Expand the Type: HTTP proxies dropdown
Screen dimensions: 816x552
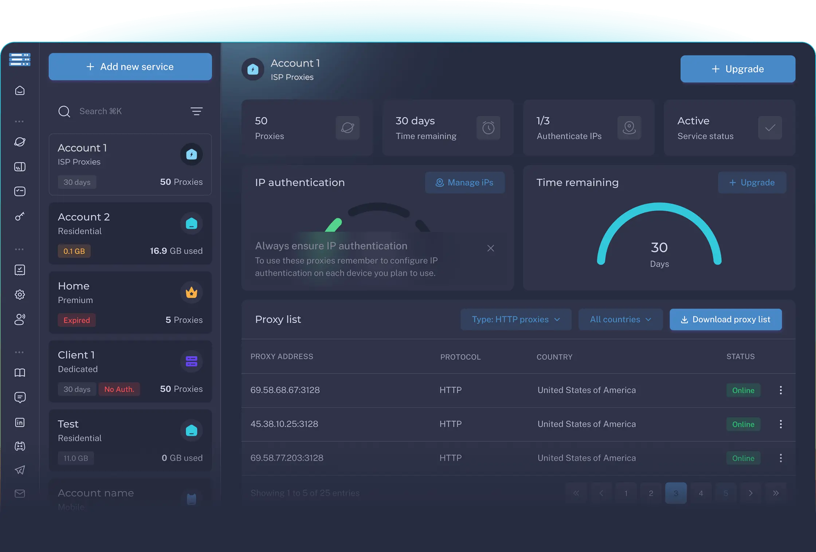tap(516, 319)
